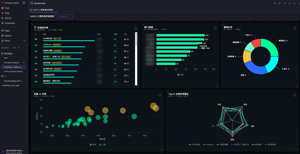Expand the More menu chevron
Screen dimensions: 300x154
[x=24, y=41]
